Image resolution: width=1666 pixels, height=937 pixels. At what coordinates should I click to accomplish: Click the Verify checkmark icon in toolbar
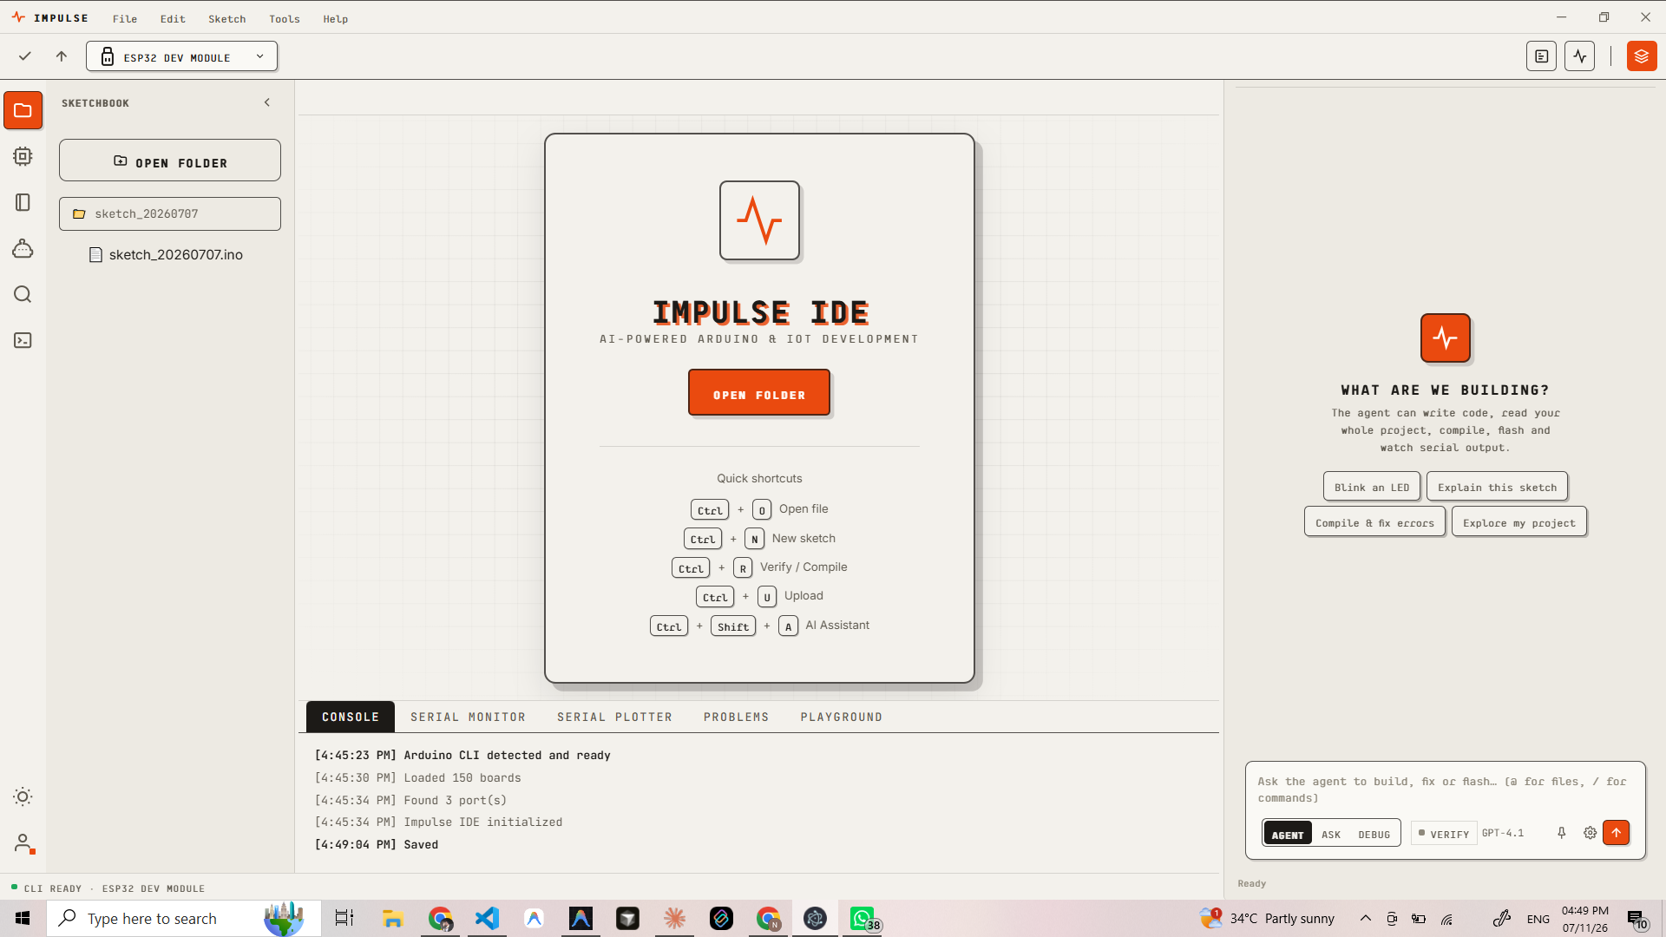click(x=25, y=56)
